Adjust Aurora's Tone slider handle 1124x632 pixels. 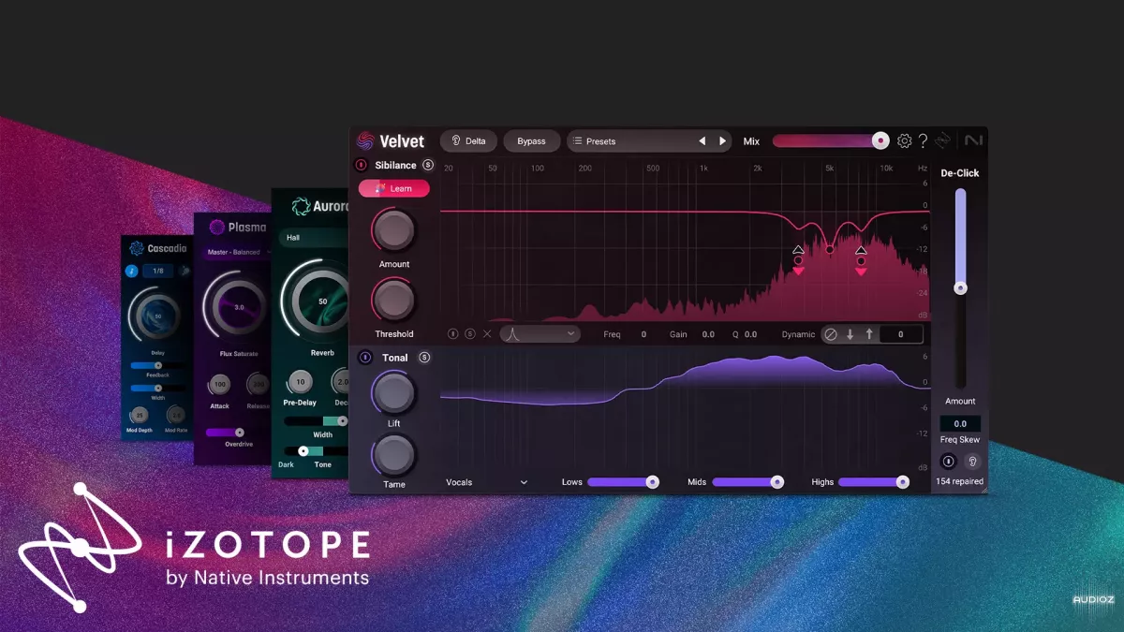[x=303, y=451]
